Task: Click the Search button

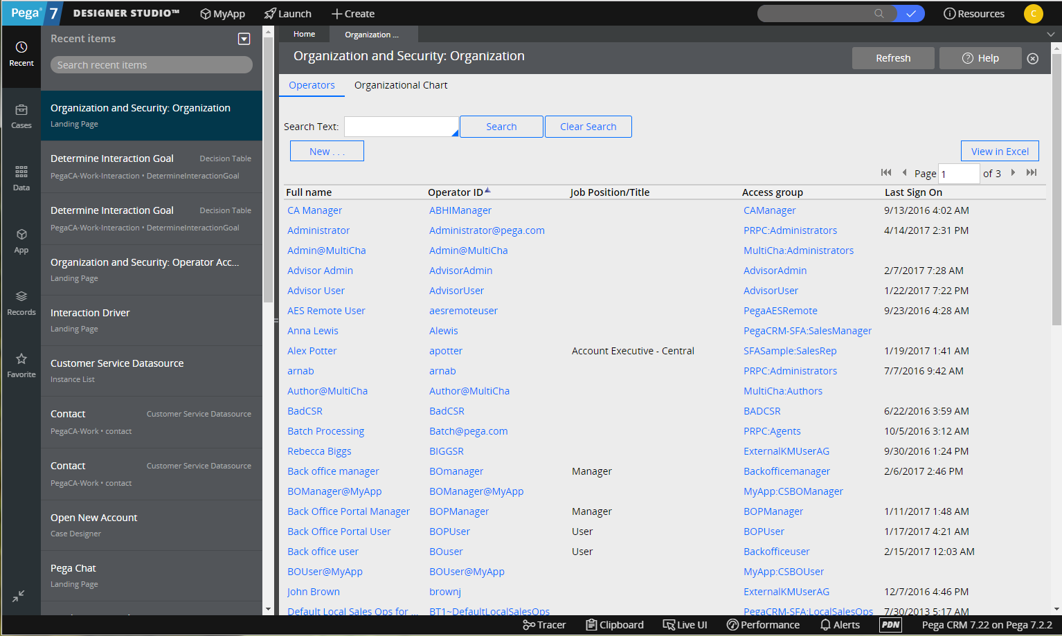Action: [501, 127]
